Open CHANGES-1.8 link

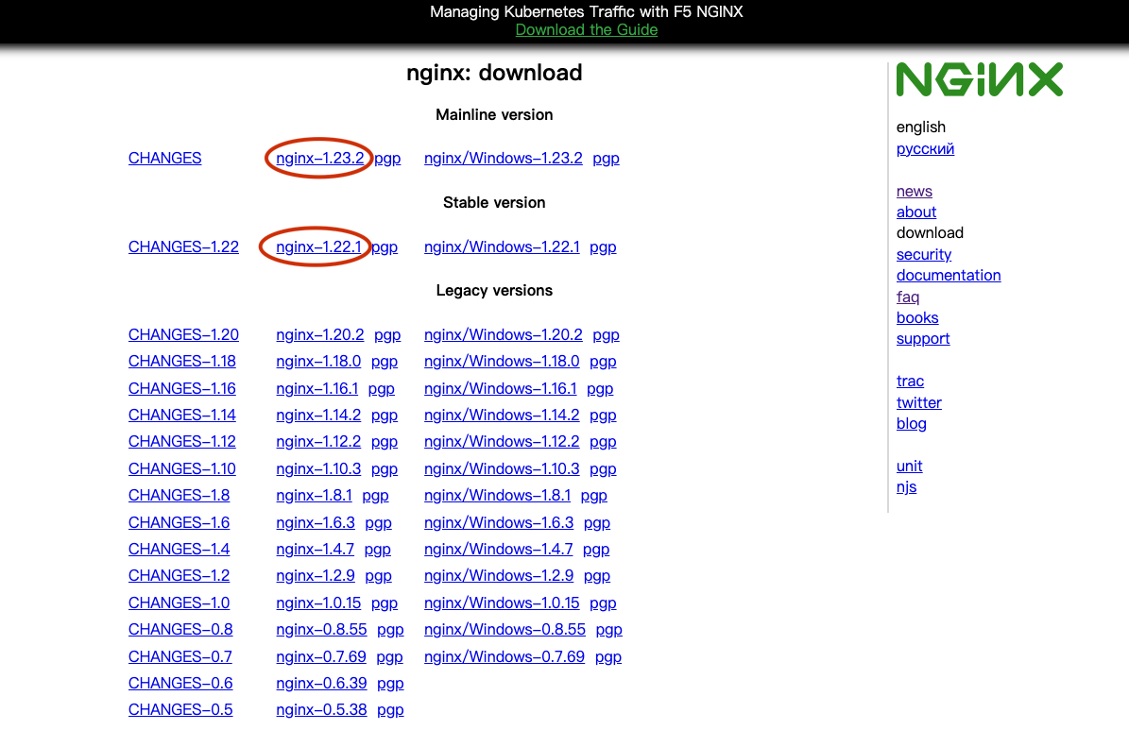pyautogui.click(x=179, y=495)
